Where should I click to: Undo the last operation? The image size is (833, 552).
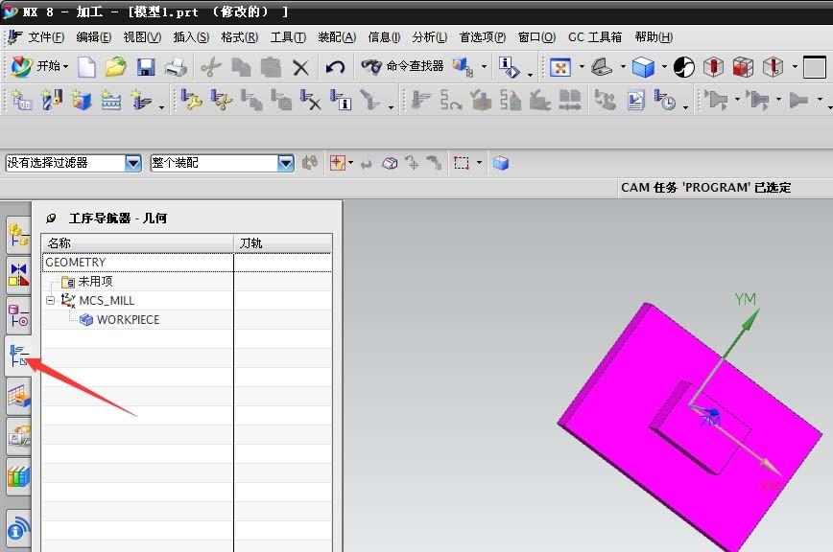334,67
